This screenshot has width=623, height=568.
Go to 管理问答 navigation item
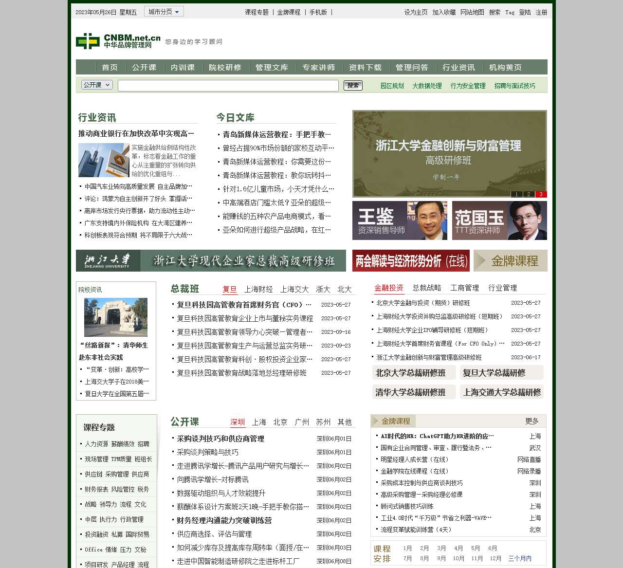coord(412,67)
